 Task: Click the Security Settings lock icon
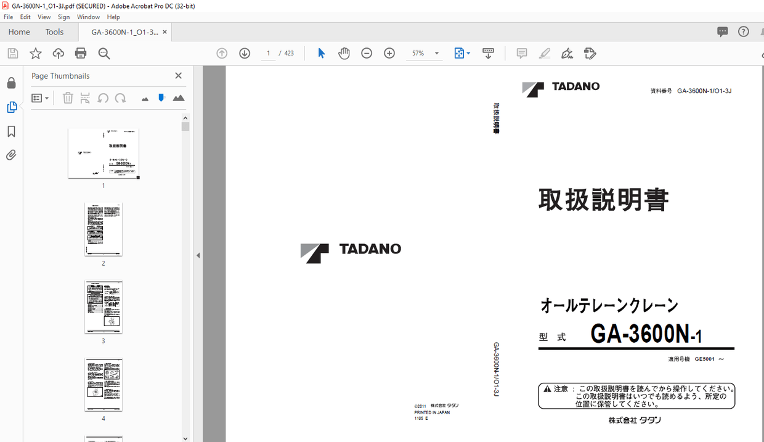[11, 82]
